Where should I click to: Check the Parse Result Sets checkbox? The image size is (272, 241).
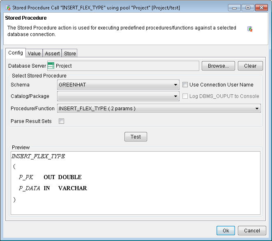[x=61, y=121]
